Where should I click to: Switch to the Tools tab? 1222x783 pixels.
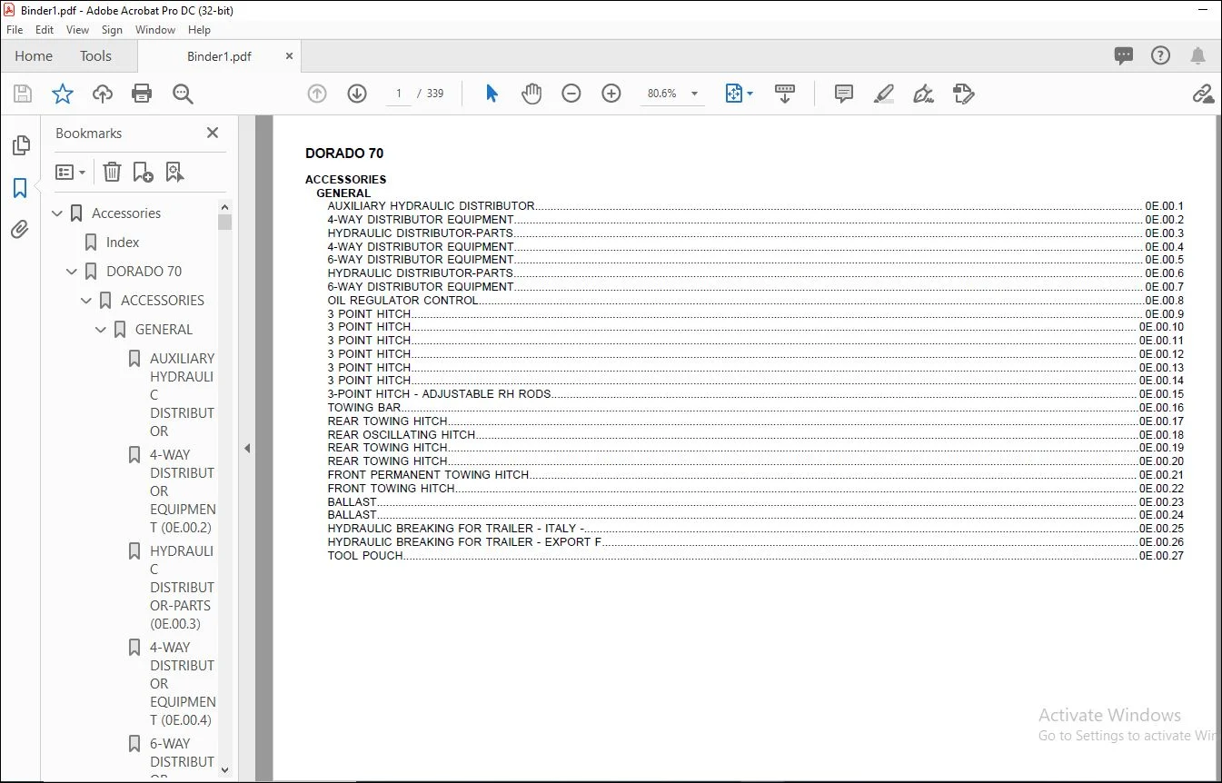click(x=95, y=56)
